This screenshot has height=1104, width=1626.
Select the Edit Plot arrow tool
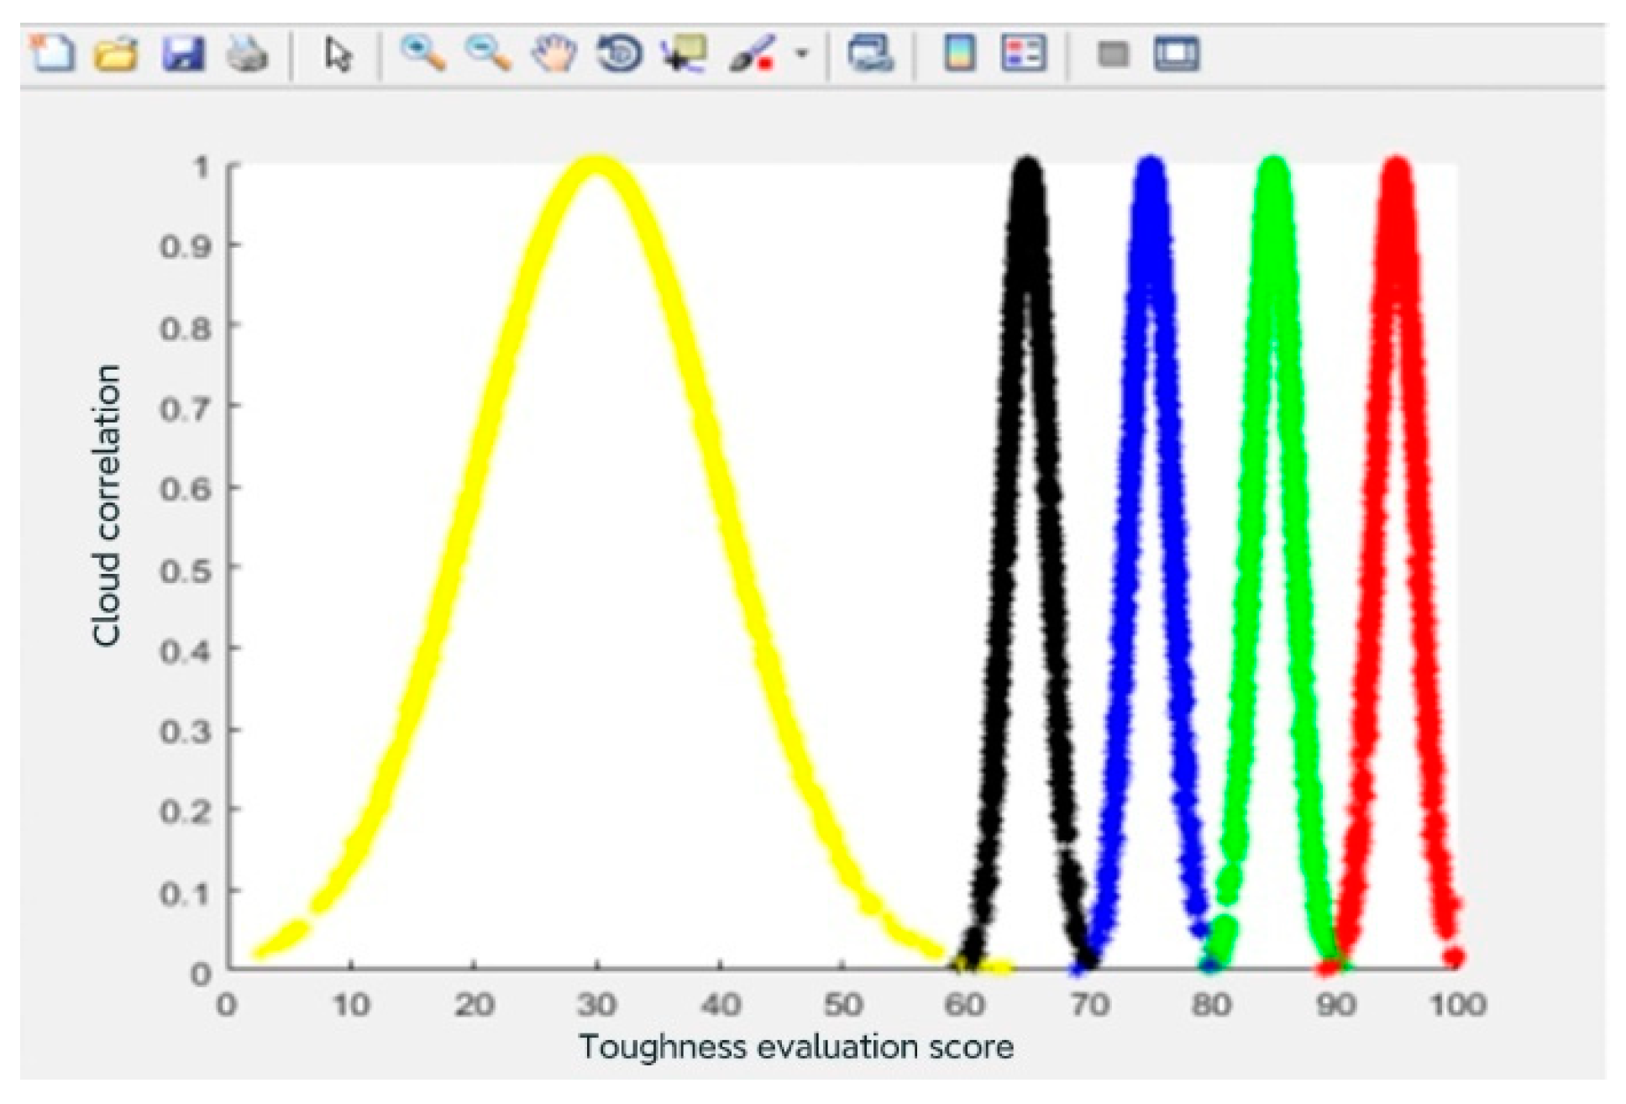pos(337,55)
